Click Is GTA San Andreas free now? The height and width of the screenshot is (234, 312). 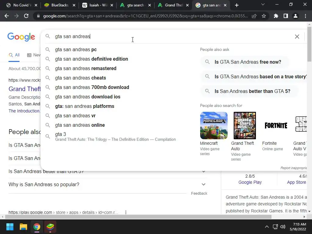pos(245,62)
